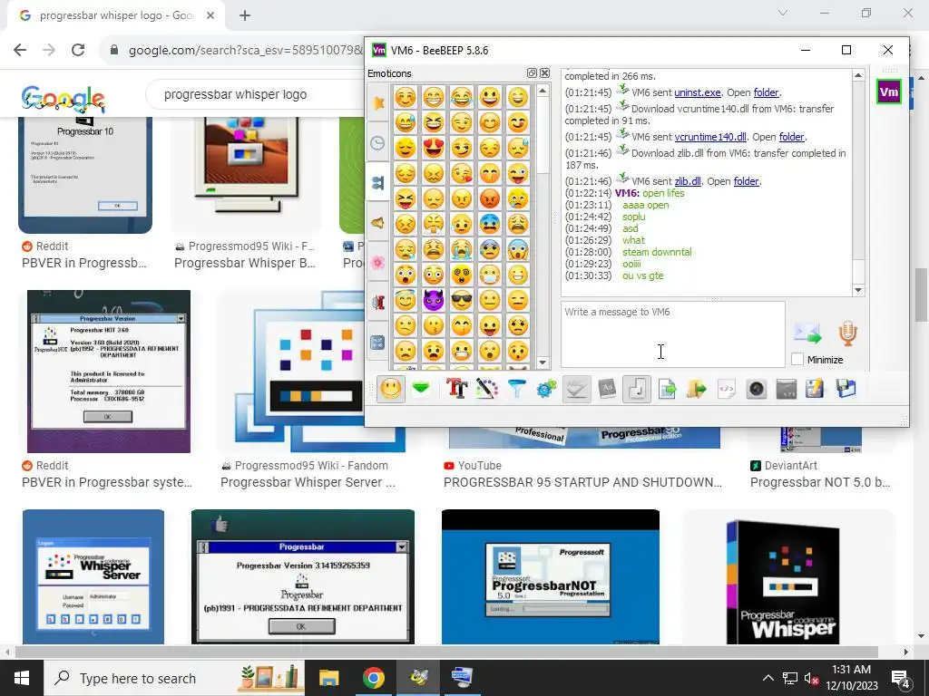Insert the face with medical mask emoticon
The image size is (929, 696).
490,275
